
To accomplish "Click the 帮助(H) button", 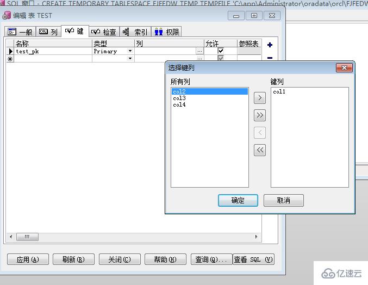I will [165, 259].
